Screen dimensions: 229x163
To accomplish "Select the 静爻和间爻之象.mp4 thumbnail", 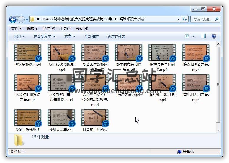I will click(x=196, y=53).
